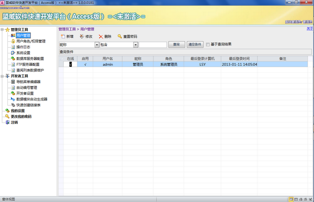Click 管理员工具 in the breadcrumb
The image size is (314, 202).
pyautogui.click(x=67, y=29)
